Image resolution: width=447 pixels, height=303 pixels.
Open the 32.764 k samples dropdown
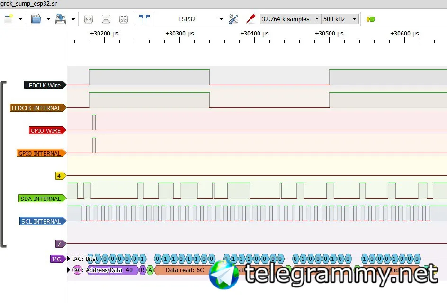pos(290,19)
